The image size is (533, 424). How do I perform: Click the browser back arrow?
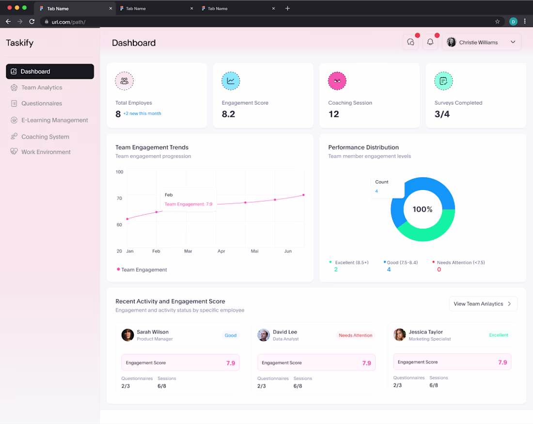pos(8,22)
